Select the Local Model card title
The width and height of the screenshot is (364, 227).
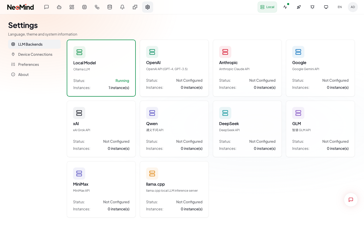(84, 63)
